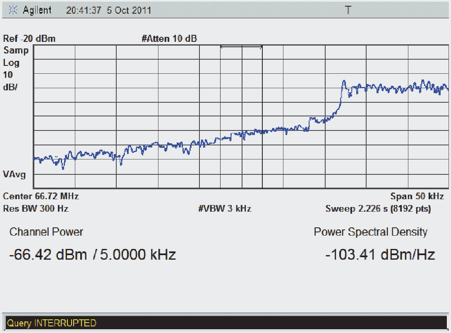Image resolution: width=451 pixels, height=333 pixels.
Task: Click the Sweep 2.226 s readout
Action: [x=378, y=209]
